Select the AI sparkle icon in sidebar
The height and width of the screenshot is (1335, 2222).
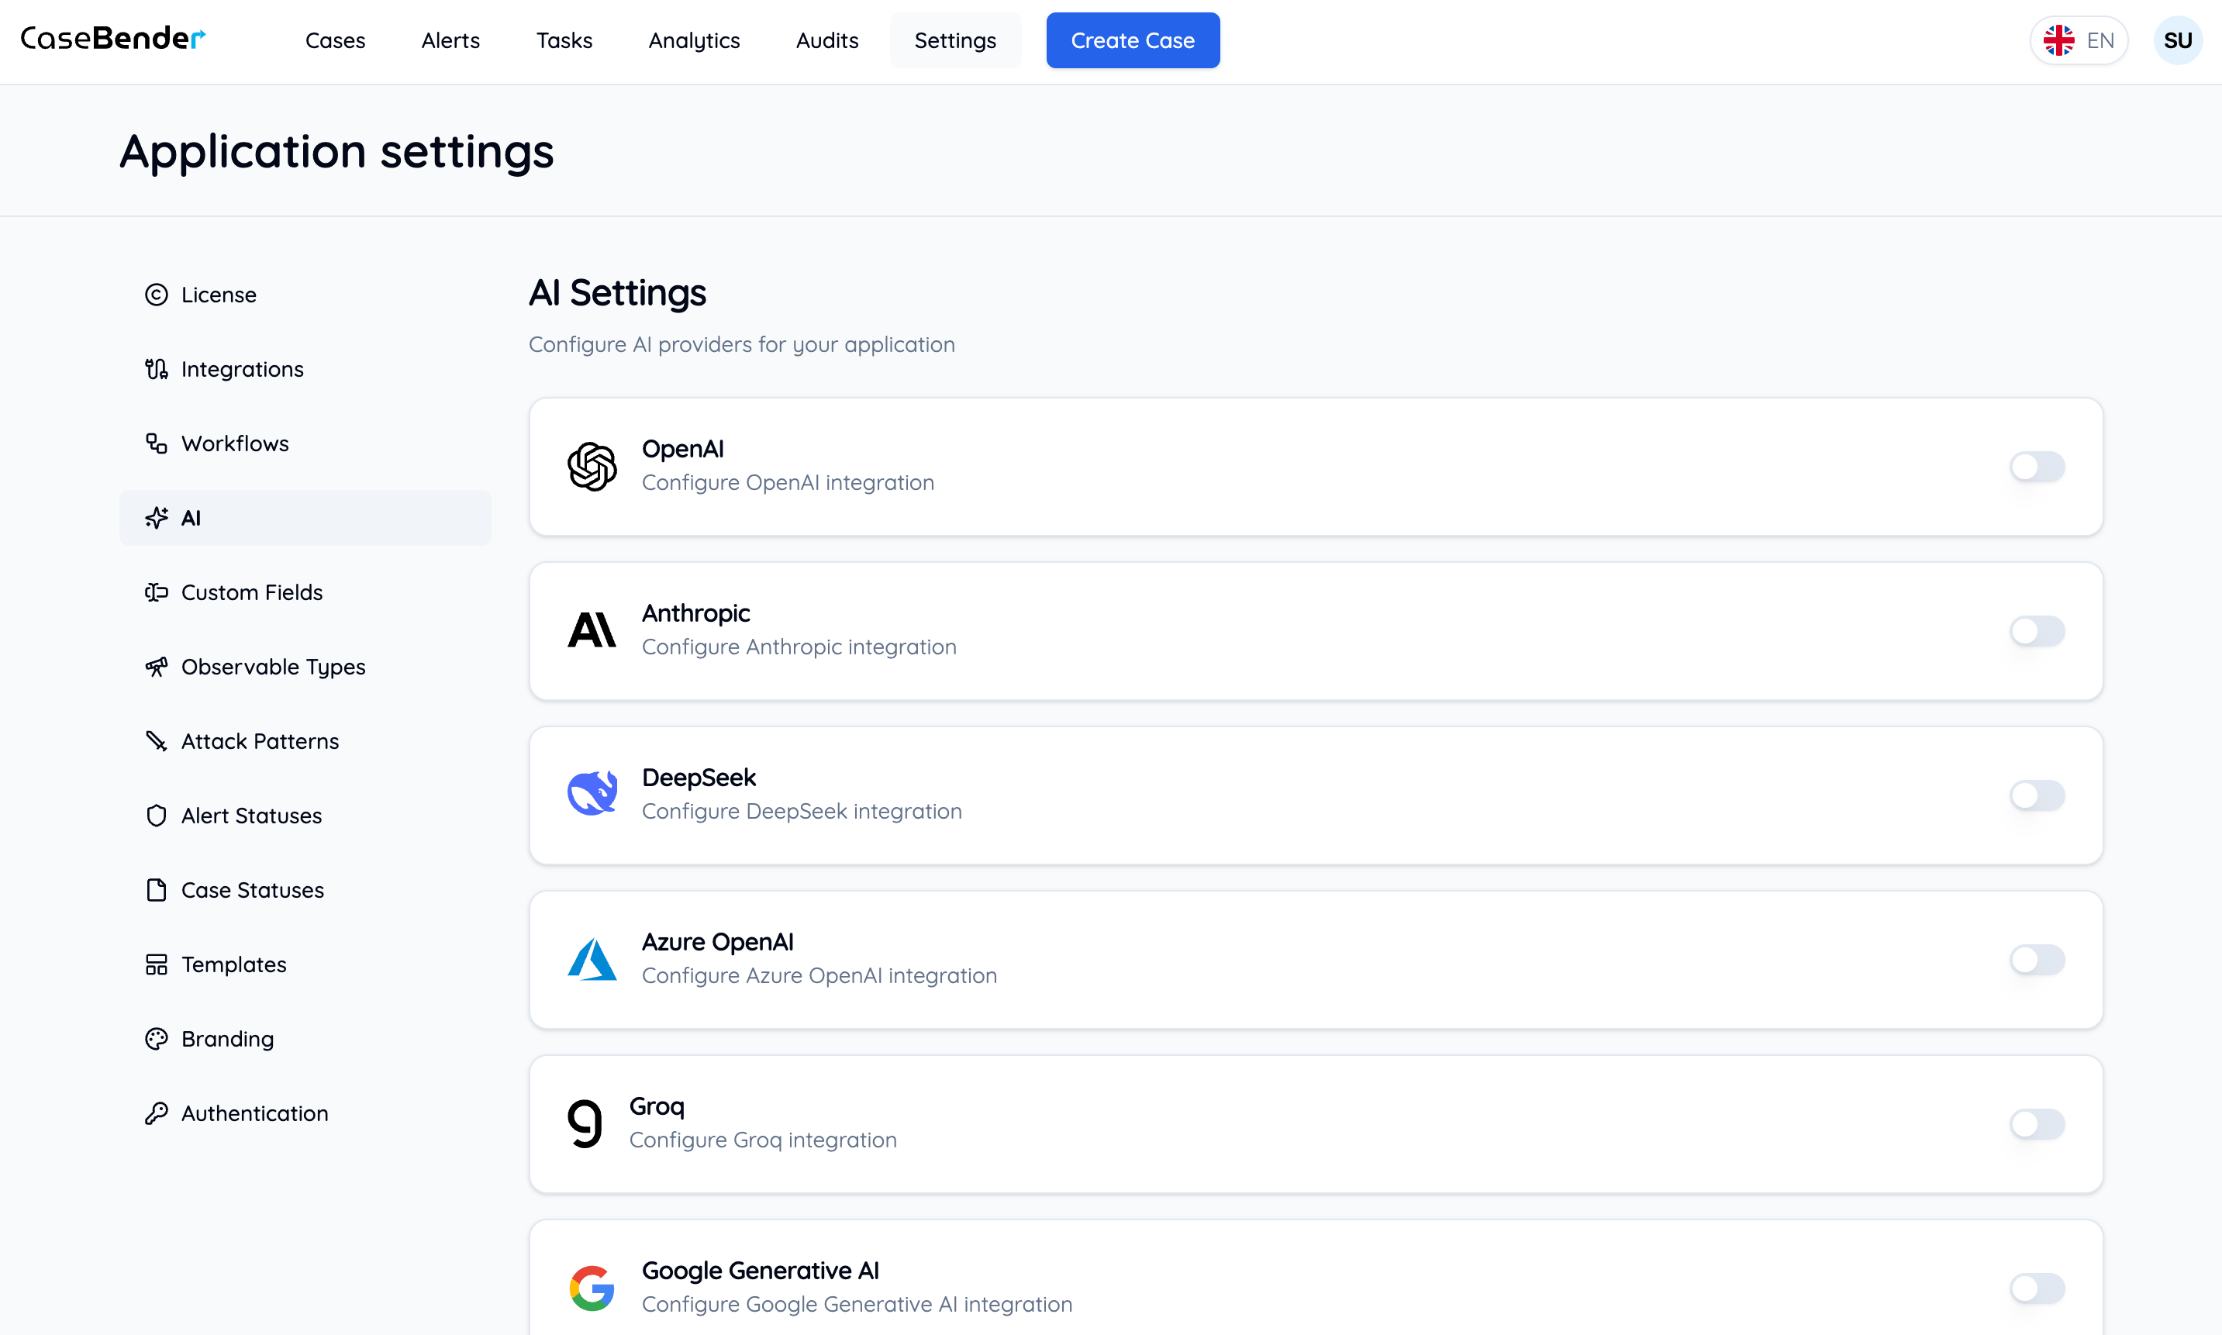[x=156, y=517]
